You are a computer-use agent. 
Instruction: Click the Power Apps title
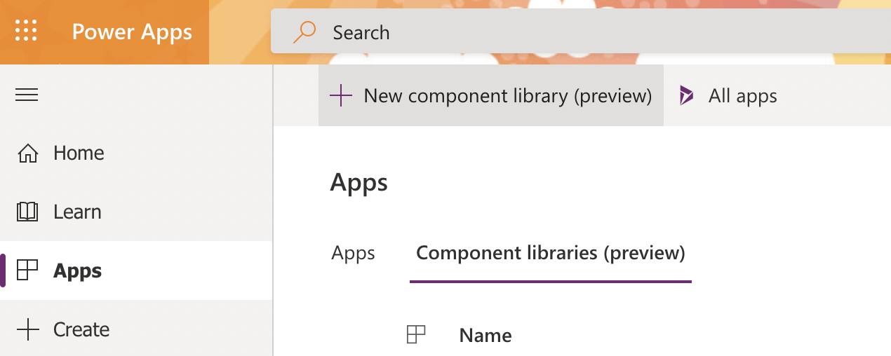click(x=132, y=32)
